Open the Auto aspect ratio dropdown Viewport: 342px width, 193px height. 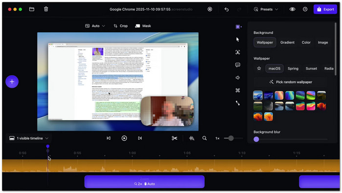pyautogui.click(x=95, y=26)
